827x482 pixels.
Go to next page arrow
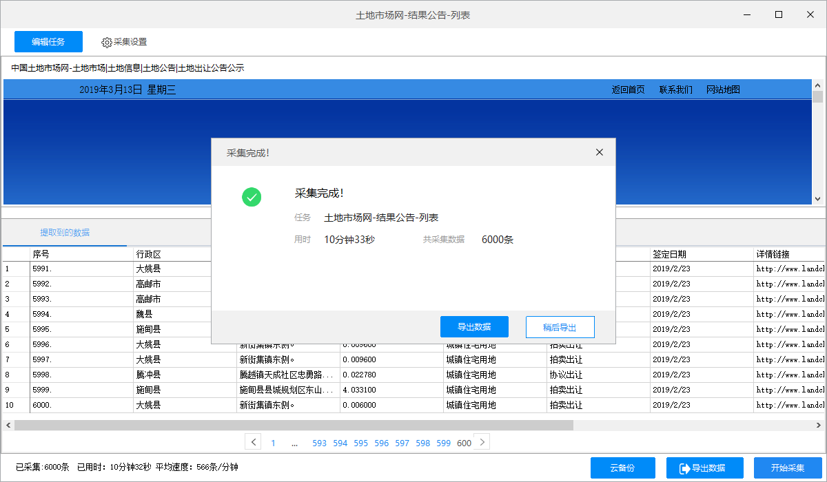(482, 442)
